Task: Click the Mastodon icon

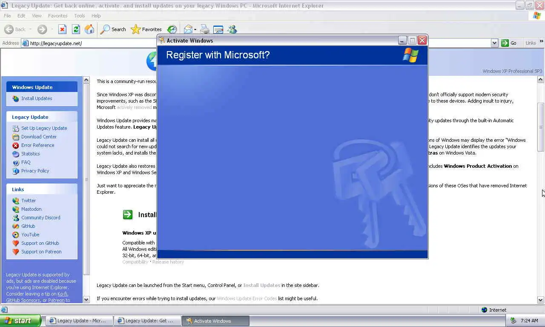Action: tap(16, 209)
